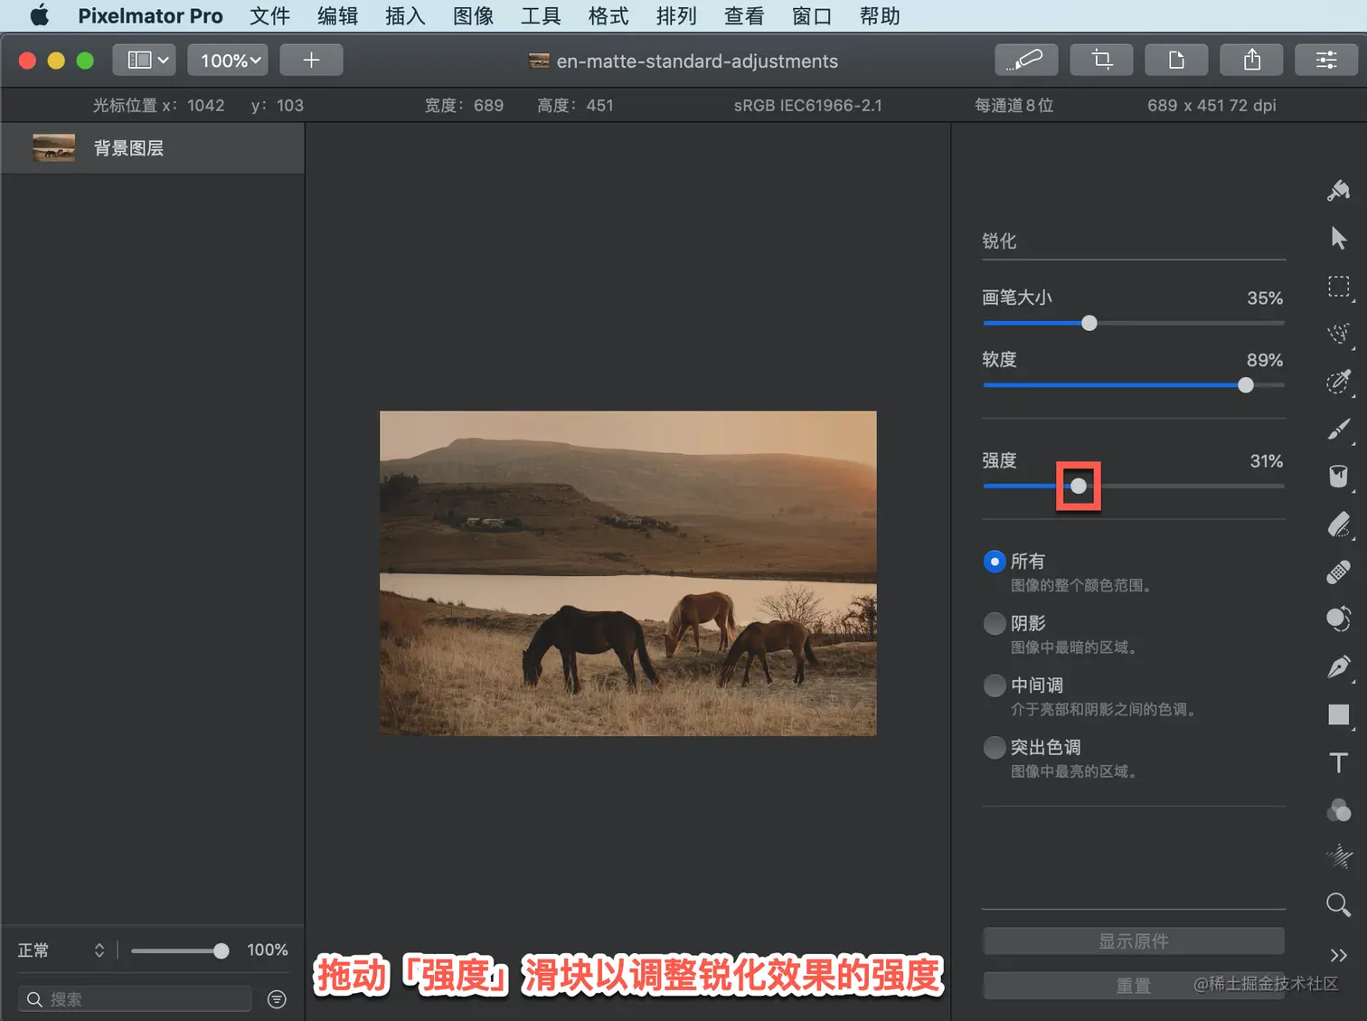Open the 正常 blend mode dropdown
The image size is (1367, 1021).
61,950
